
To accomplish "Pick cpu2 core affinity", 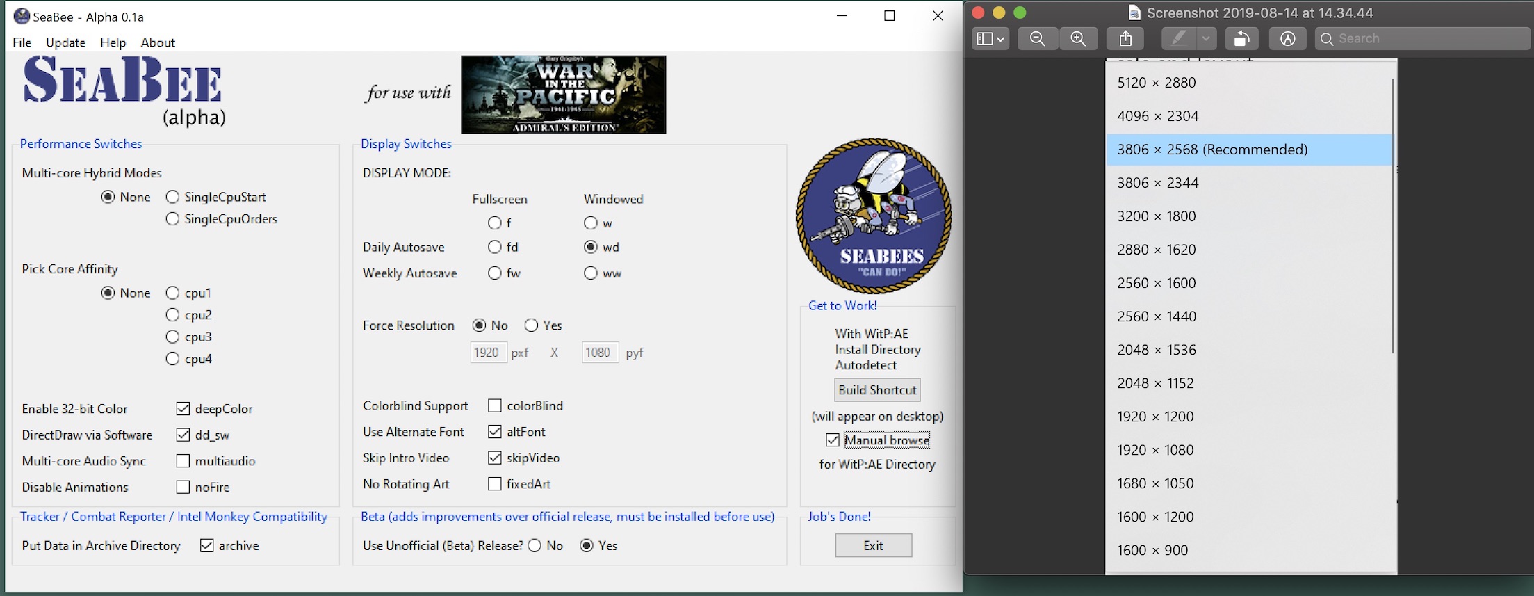I will (188, 315).
